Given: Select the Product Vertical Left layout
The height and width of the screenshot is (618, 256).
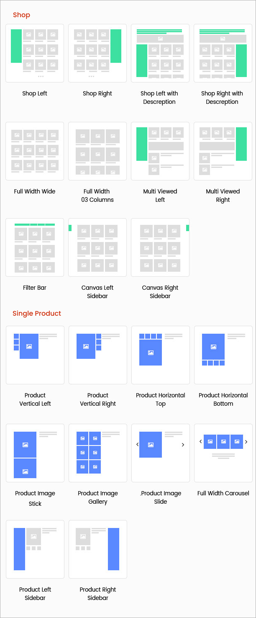Looking at the screenshot, I should 35,355.
